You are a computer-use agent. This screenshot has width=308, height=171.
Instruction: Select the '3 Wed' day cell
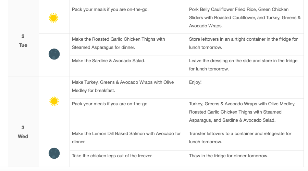[x=23, y=132]
